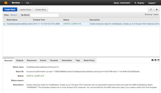Click the WARNING billing description line
The height and width of the screenshot is (93, 161).
coord(92,87)
